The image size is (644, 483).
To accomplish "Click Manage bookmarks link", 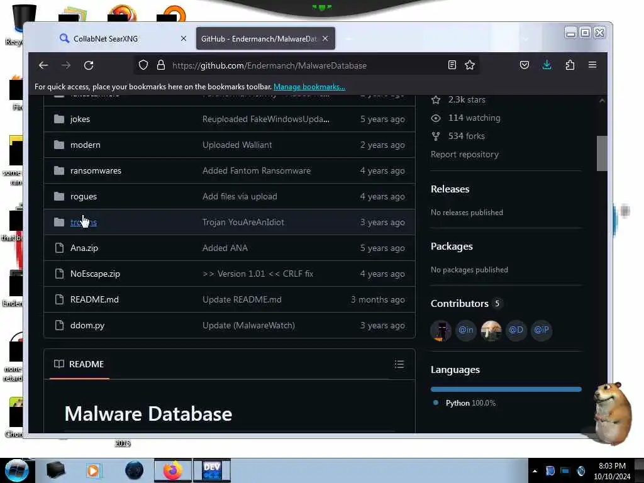I will tap(309, 87).
